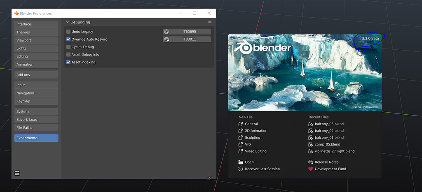This screenshot has width=422, height=192.
Task: Disable Override Auto Resync checkbox
Action: coord(68,39)
